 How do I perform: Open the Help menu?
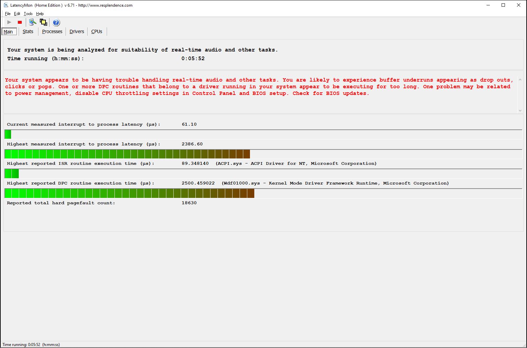point(40,14)
